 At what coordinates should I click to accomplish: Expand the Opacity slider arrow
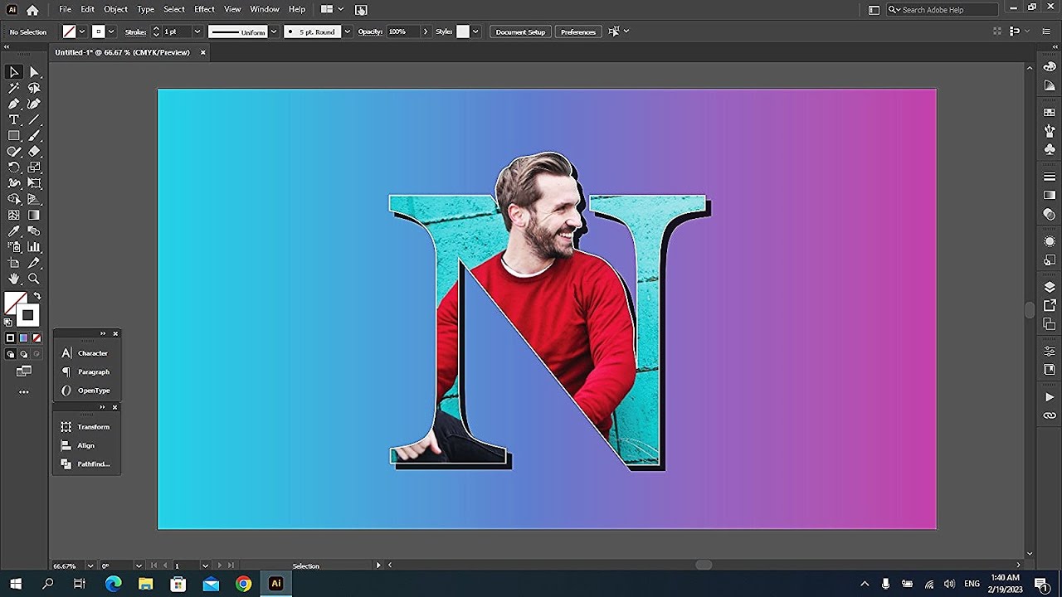[x=426, y=32]
